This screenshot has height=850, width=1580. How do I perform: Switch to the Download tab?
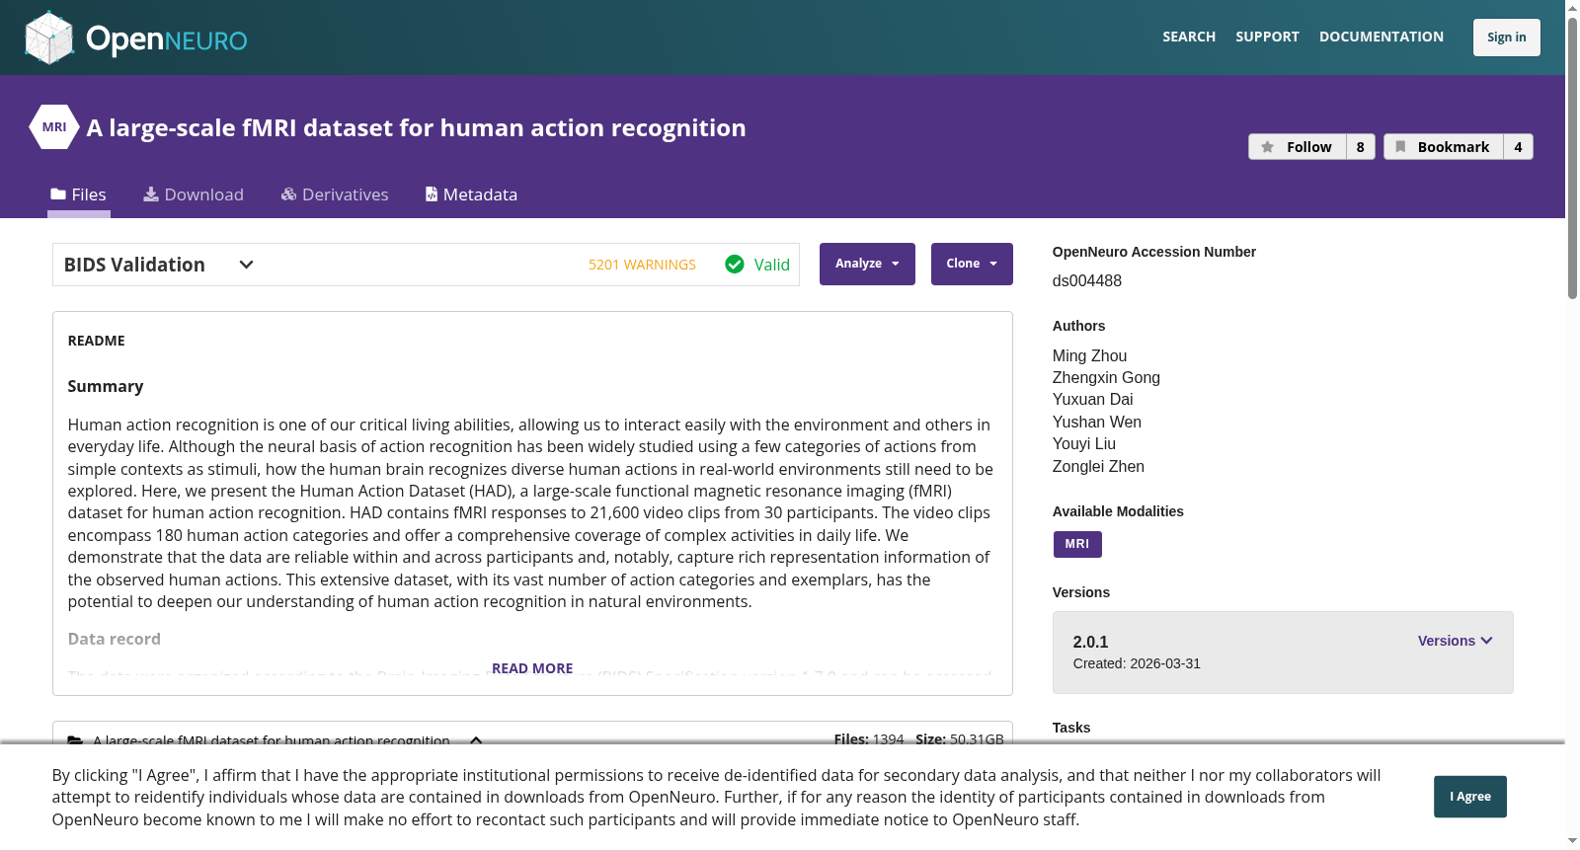(194, 194)
